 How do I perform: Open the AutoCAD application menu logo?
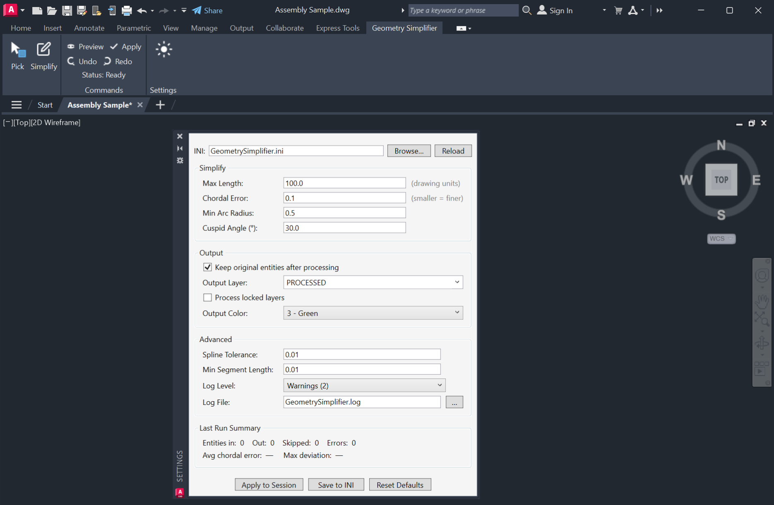(10, 10)
